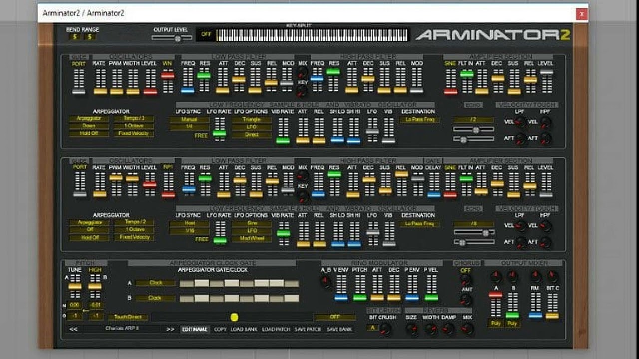Open the Direct LFO option dropdown
639x359 pixels.
coord(252,135)
